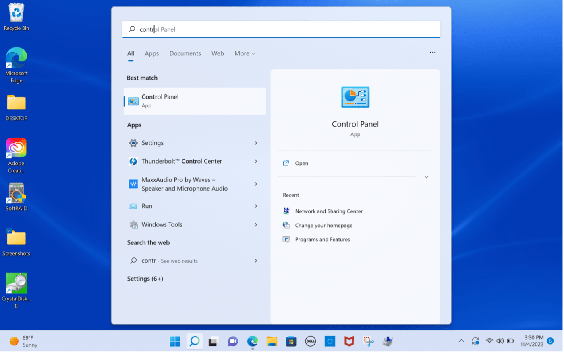
Task: Open Task View from the taskbar
Action: pyautogui.click(x=213, y=342)
